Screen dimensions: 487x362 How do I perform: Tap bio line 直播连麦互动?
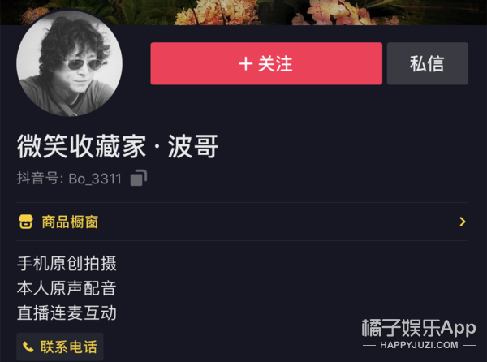67,312
